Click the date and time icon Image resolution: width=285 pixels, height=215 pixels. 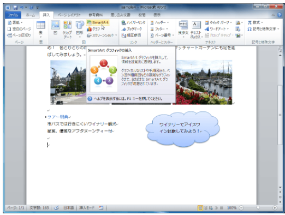point(238,29)
